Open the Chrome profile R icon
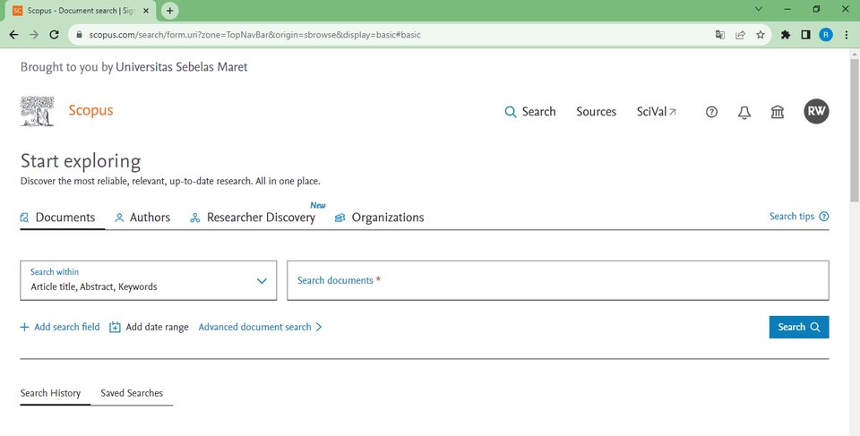Viewport: 860px width, 436px height. [x=826, y=35]
